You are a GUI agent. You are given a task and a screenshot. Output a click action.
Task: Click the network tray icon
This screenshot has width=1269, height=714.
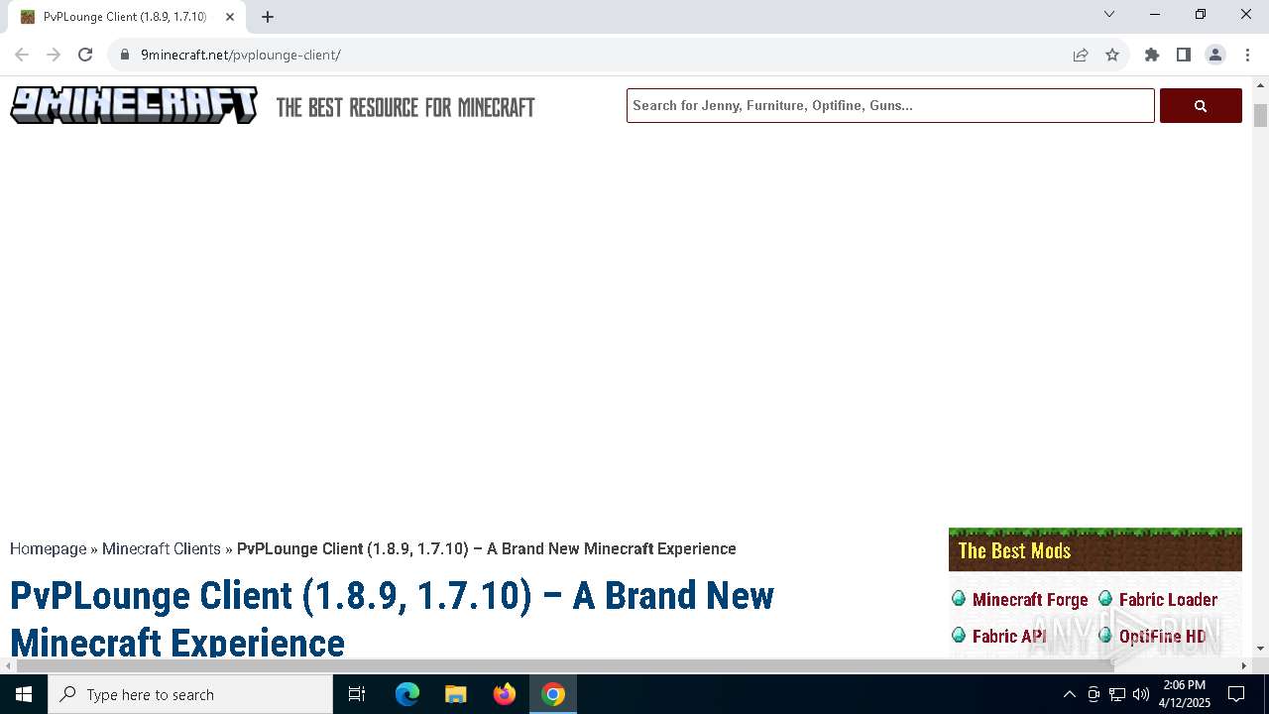(x=1117, y=694)
